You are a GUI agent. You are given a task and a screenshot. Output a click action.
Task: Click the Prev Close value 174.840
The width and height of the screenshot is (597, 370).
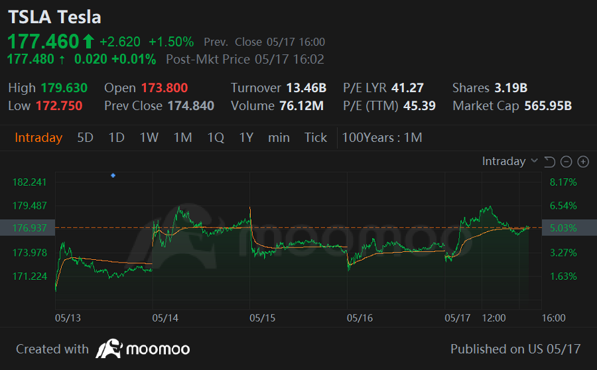191,106
